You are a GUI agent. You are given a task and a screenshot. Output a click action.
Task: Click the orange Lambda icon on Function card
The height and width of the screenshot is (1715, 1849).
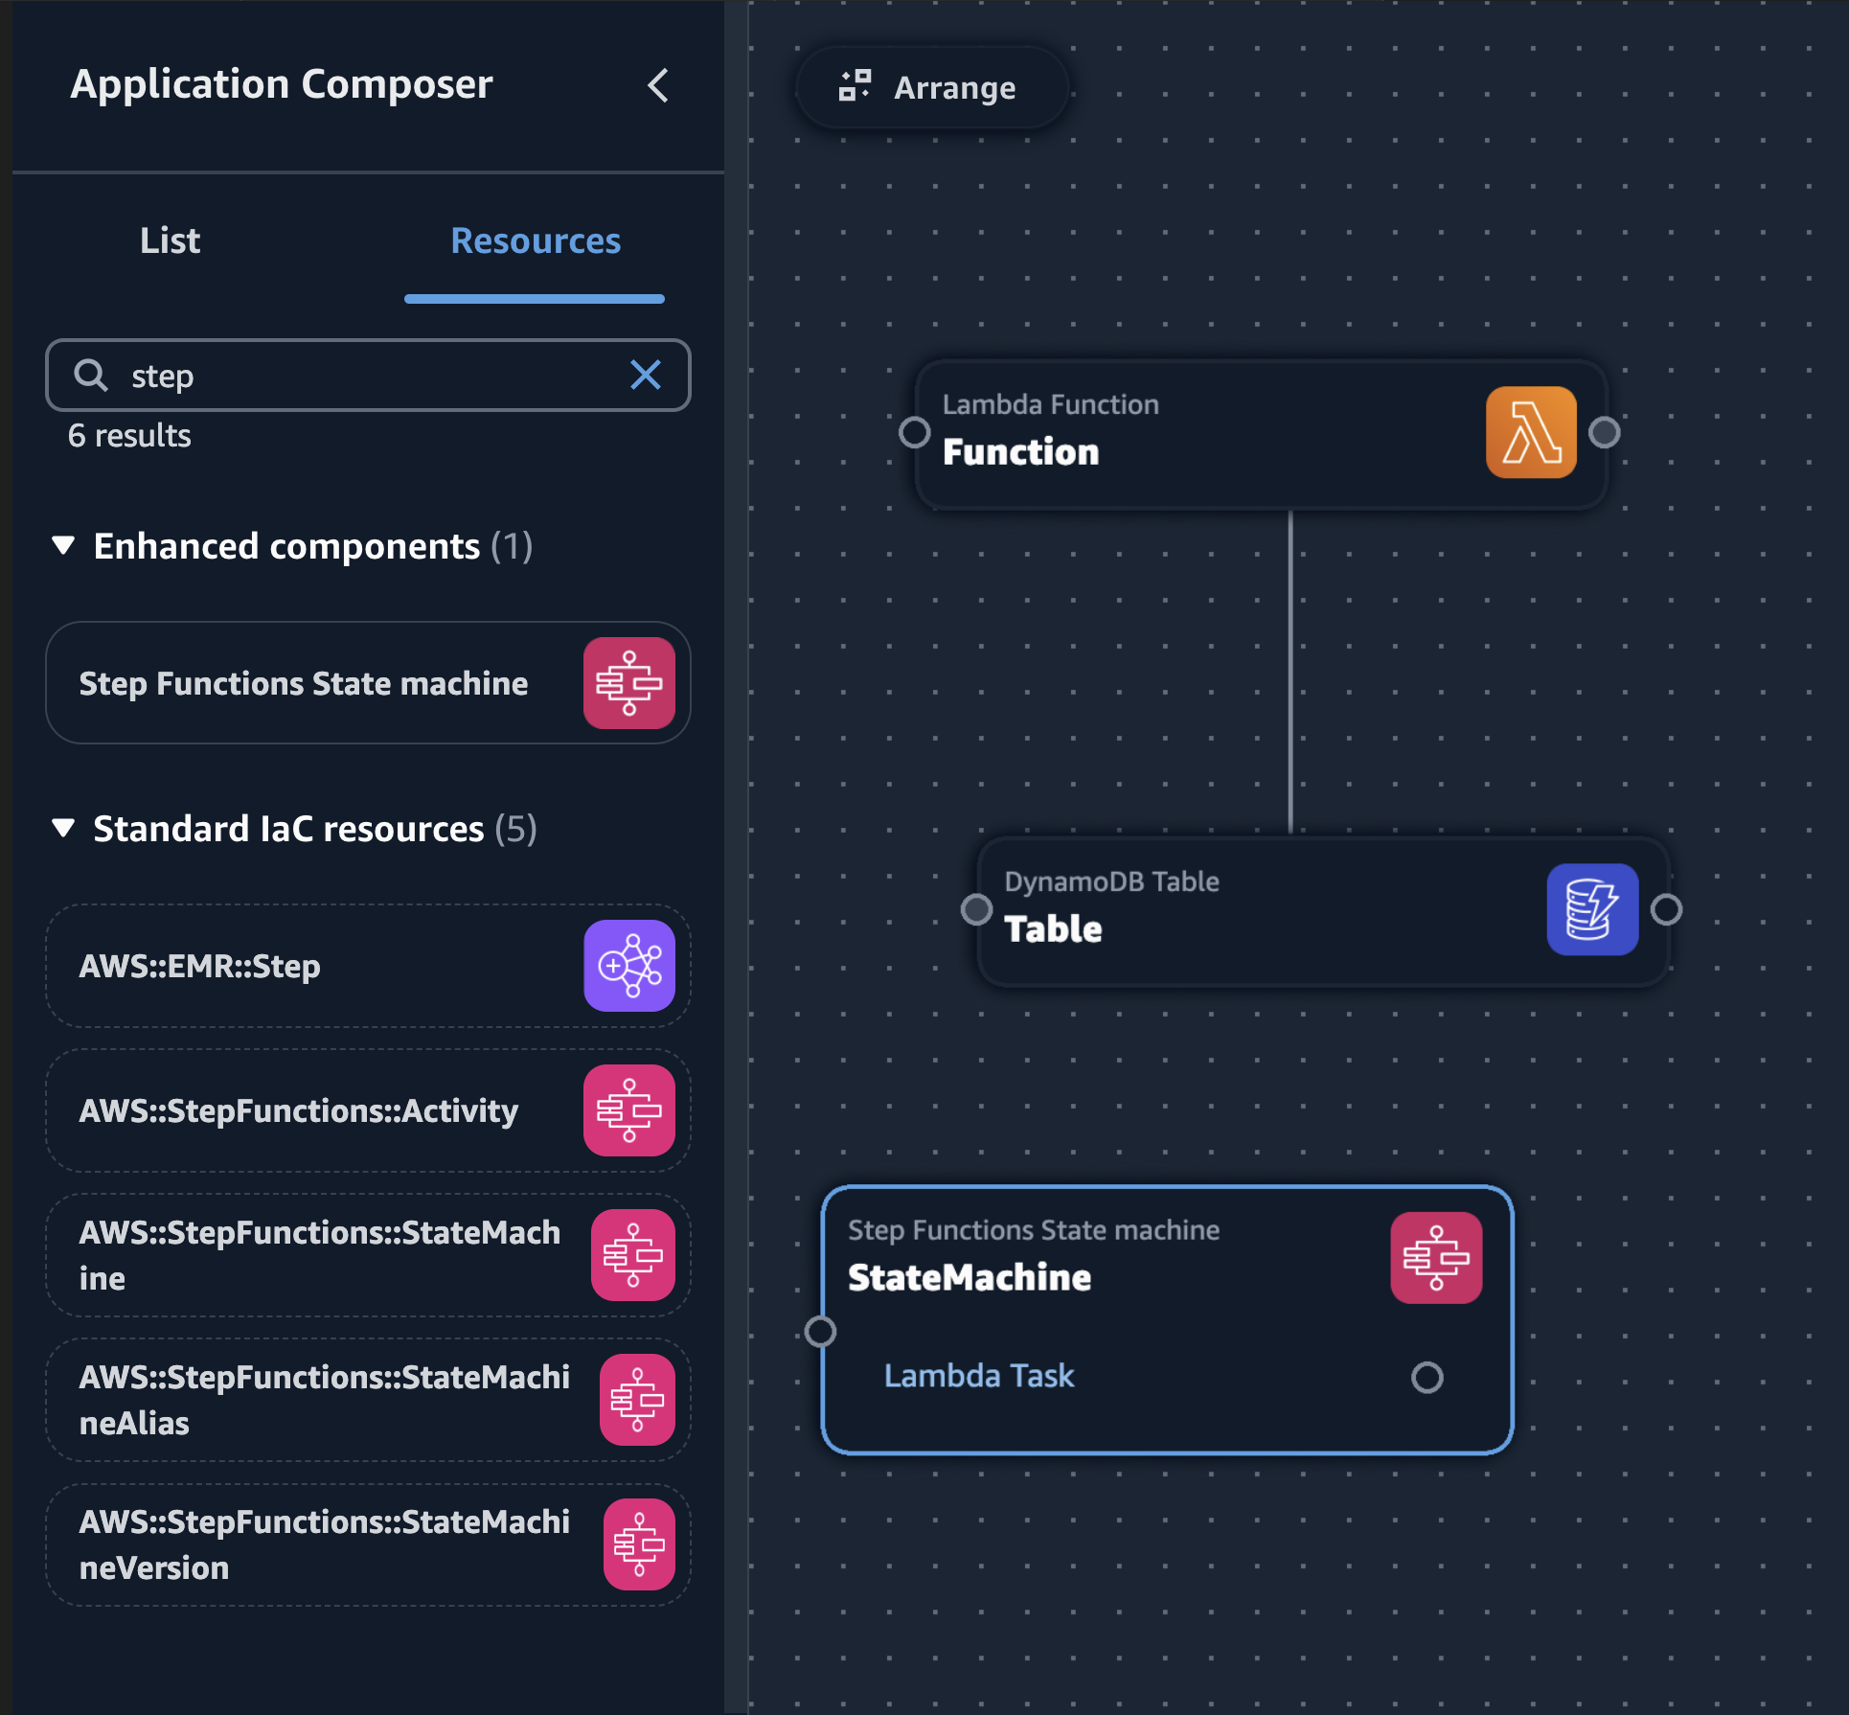tap(1530, 432)
